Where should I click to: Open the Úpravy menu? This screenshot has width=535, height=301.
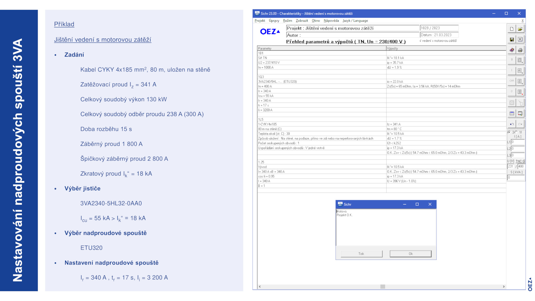274,21
